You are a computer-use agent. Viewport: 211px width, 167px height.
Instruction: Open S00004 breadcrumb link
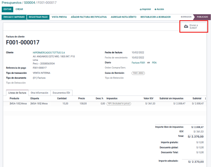(x=29, y=3)
